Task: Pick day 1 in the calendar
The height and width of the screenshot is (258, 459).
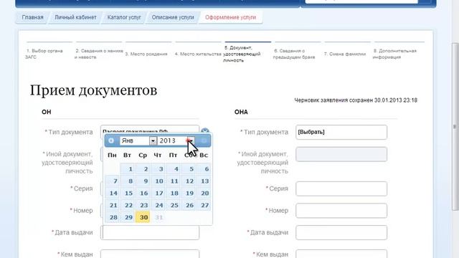Action: click(128, 169)
